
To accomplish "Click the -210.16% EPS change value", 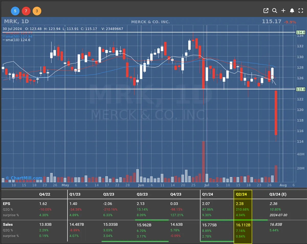I will point(110,210).
